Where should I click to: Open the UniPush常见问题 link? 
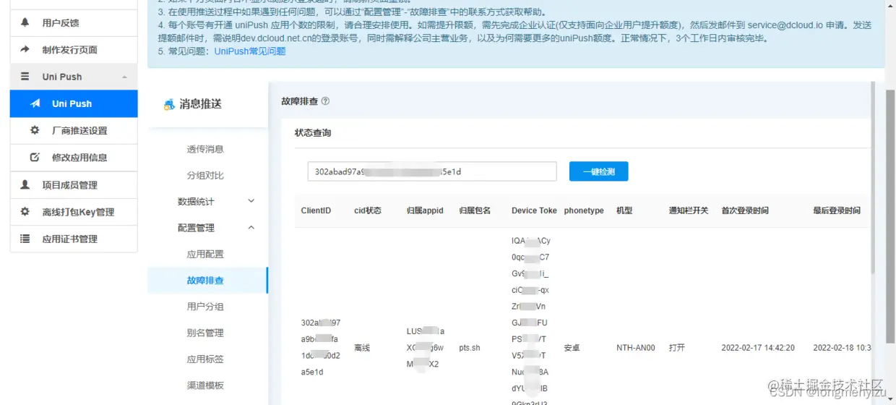250,51
